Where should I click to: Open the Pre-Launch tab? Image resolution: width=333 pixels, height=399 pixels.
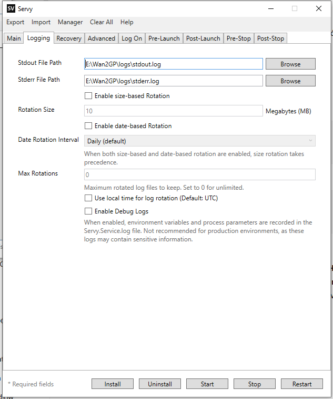[x=164, y=38]
